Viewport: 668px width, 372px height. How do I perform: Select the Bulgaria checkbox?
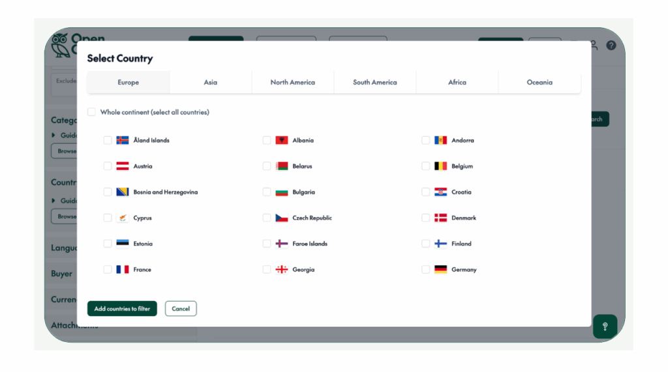(267, 192)
